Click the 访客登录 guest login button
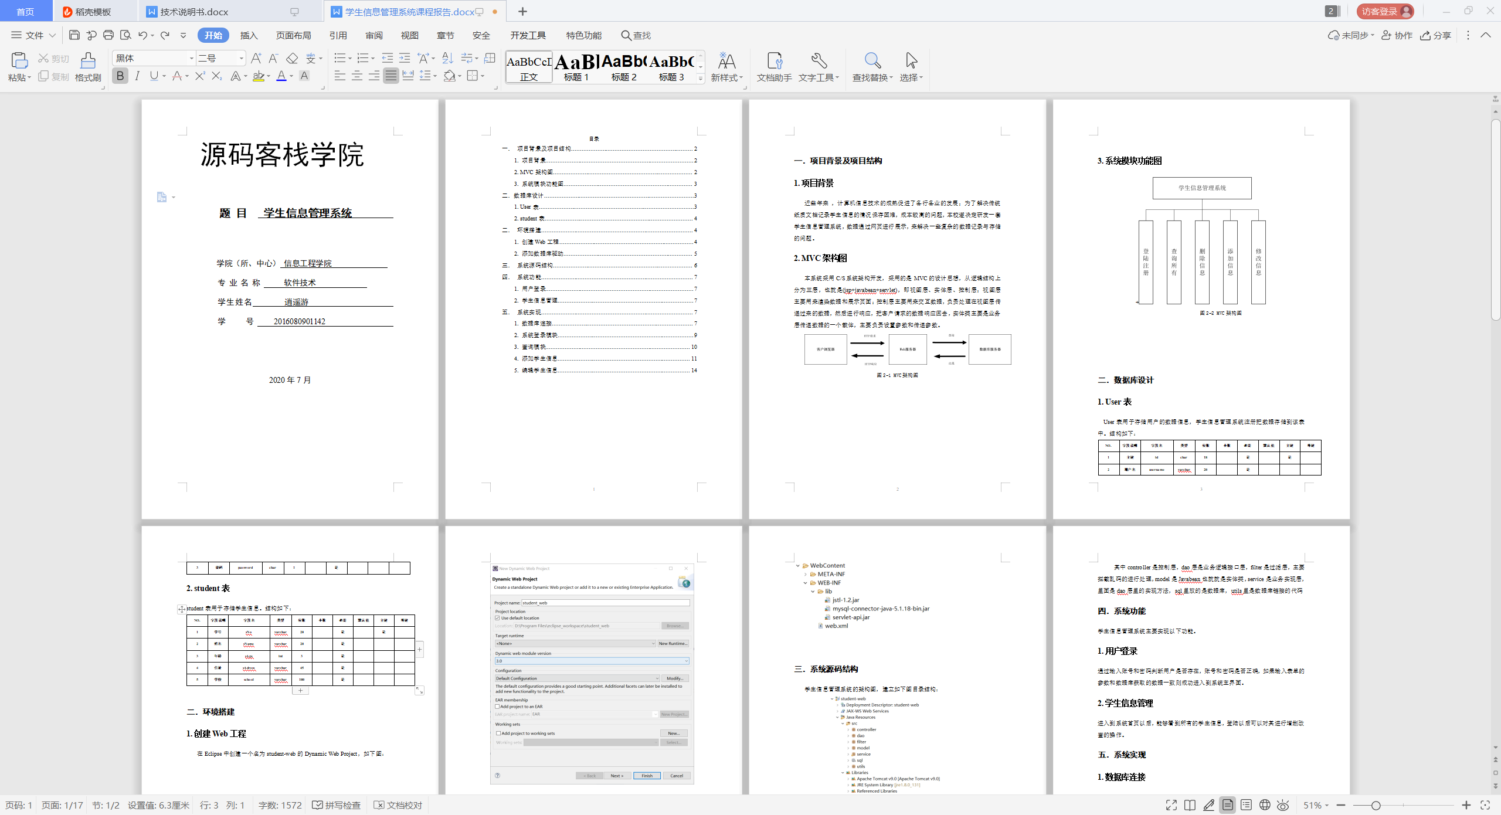Viewport: 1501px width, 815px height. pos(1385,12)
